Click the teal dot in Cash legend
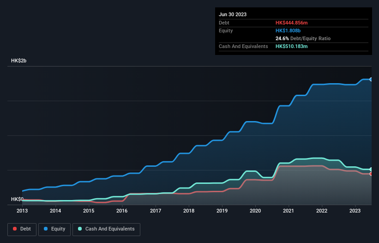 pos(80,229)
